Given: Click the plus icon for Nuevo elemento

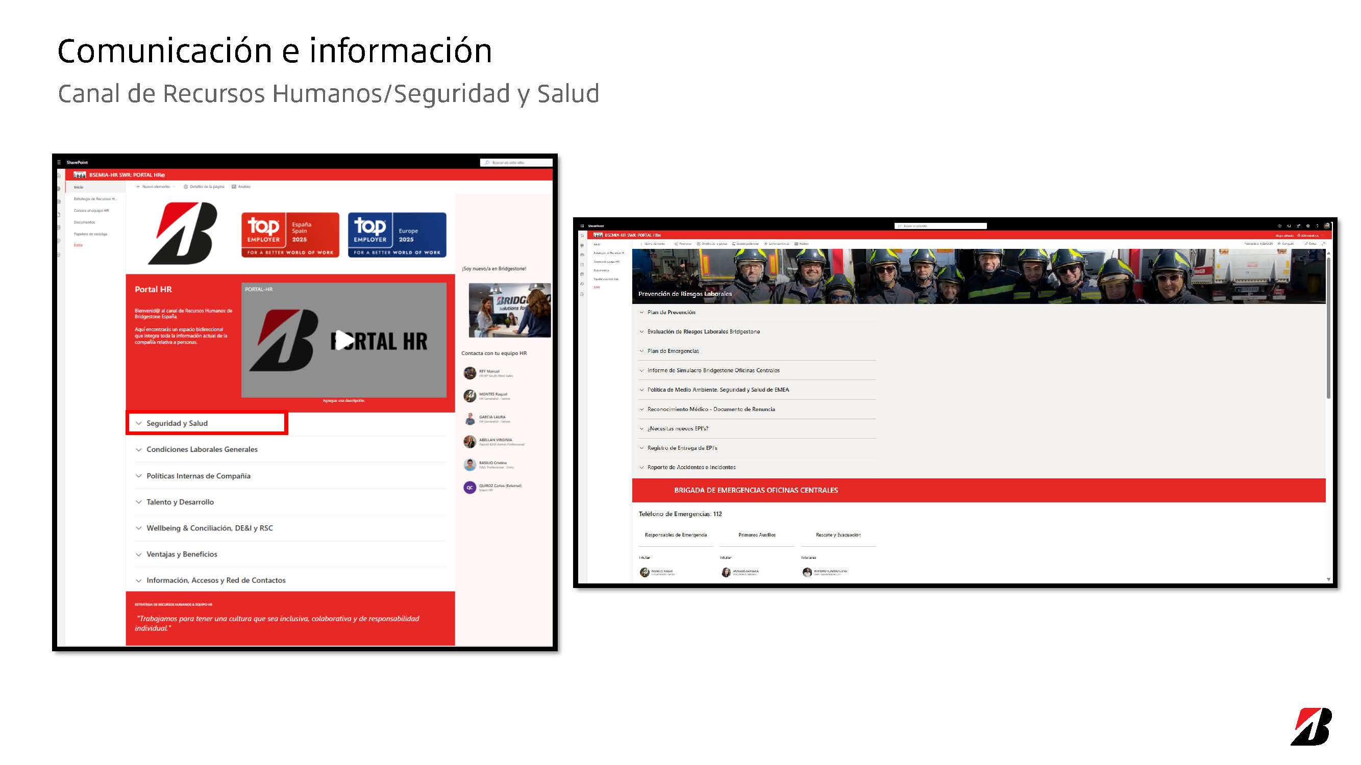Looking at the screenshot, I should tap(138, 186).
